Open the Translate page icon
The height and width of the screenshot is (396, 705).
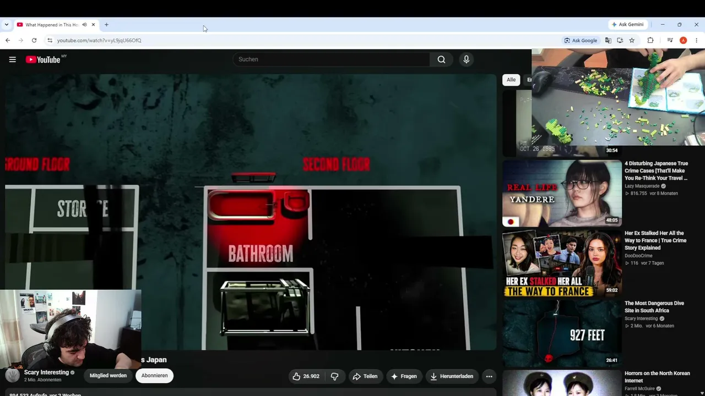[608, 40]
